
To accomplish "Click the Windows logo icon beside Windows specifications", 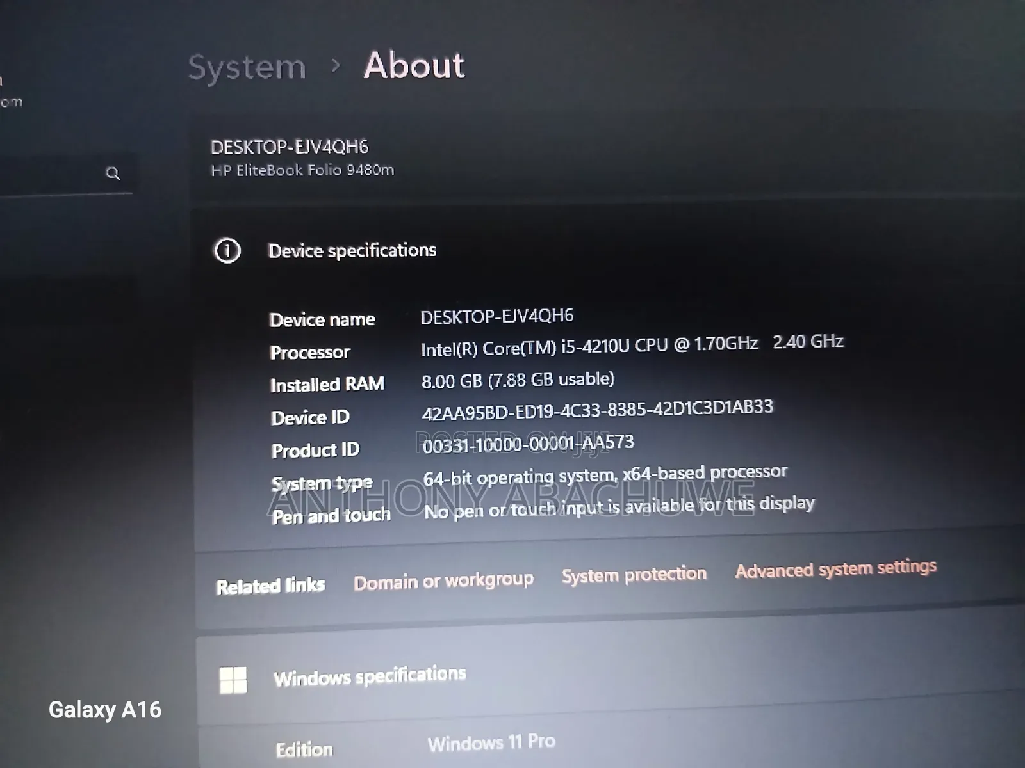I will point(233,680).
